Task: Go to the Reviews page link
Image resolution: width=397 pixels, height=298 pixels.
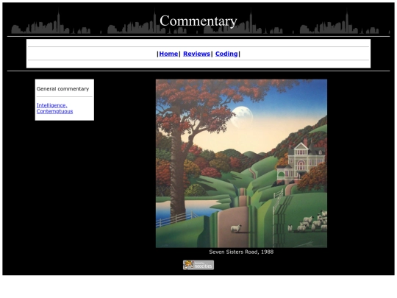Action: coord(197,54)
